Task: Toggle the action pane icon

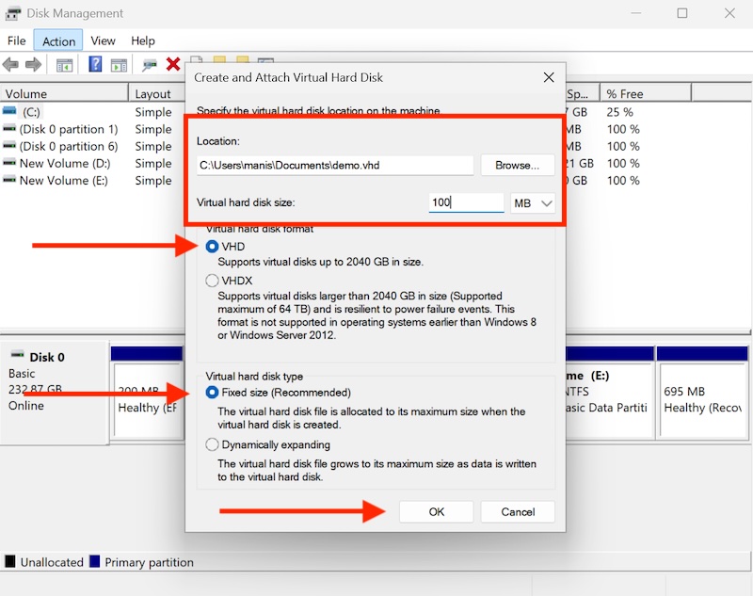Action: (x=119, y=64)
